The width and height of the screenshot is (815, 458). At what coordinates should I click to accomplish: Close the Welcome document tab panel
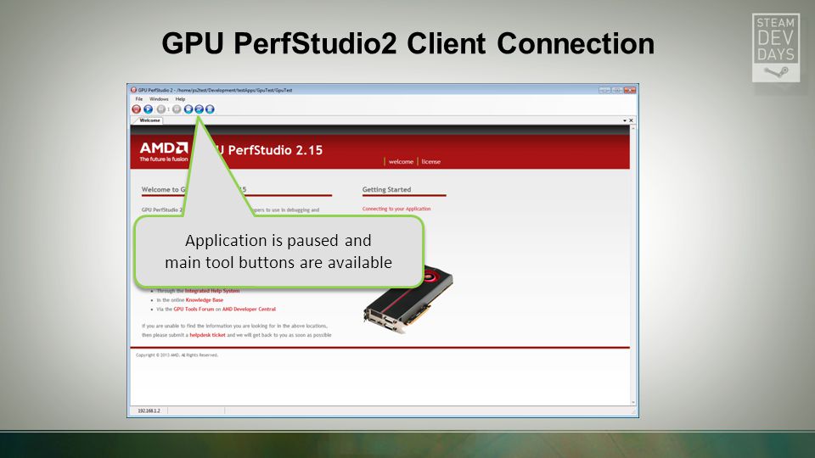(x=631, y=120)
